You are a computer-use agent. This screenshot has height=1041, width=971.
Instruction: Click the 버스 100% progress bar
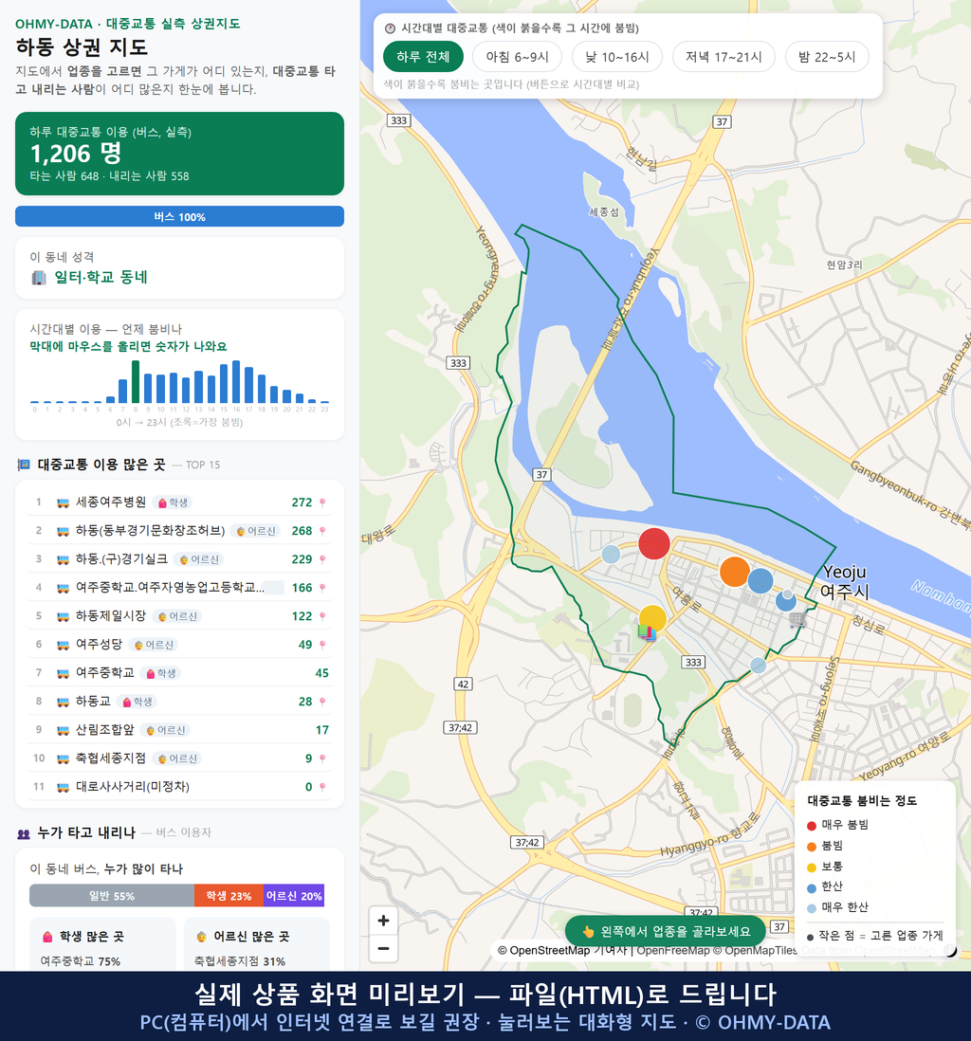(x=179, y=217)
